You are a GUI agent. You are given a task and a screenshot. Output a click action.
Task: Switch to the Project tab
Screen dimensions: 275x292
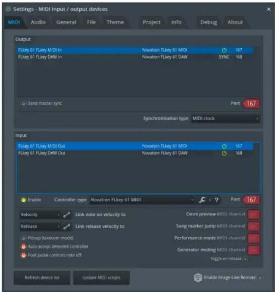coord(152,22)
